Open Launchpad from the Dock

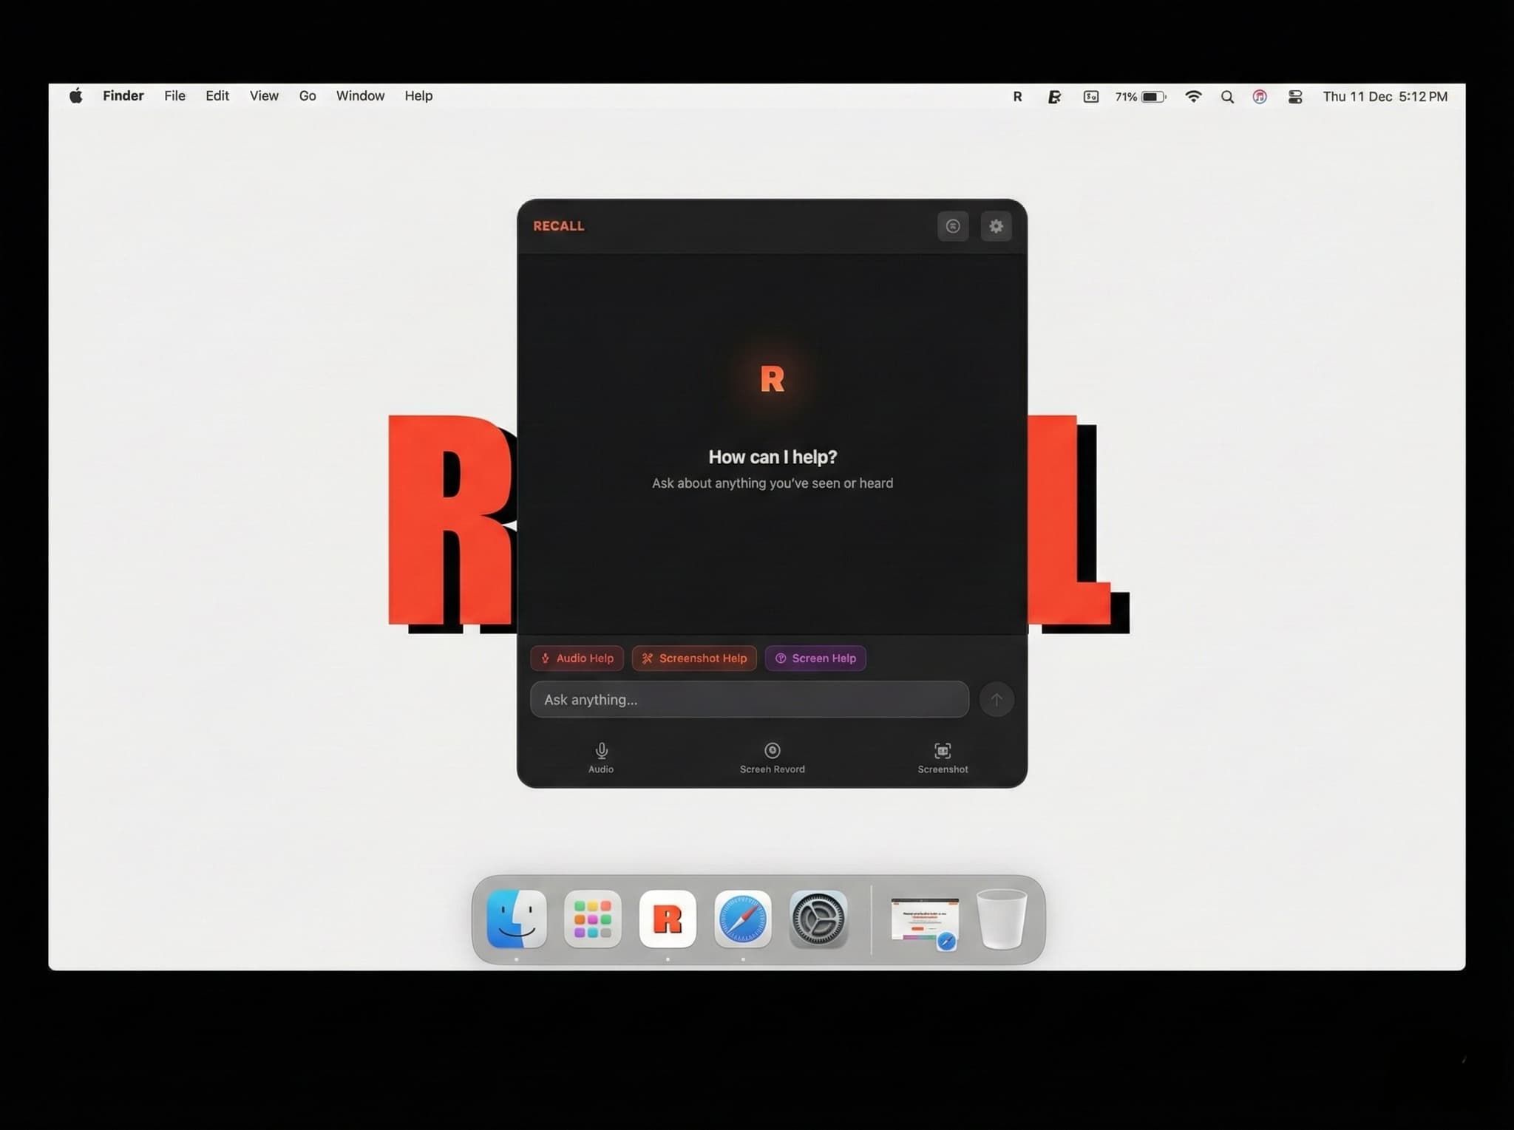tap(591, 919)
